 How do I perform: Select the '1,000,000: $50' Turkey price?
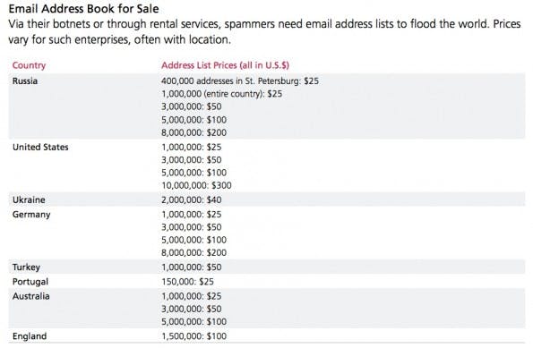[x=192, y=267]
